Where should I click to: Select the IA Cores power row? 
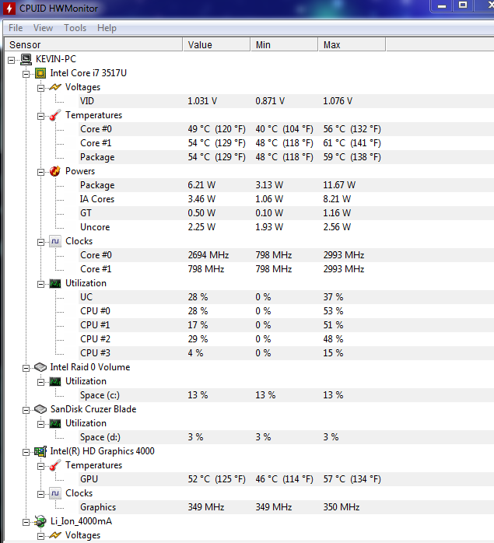coord(286,199)
